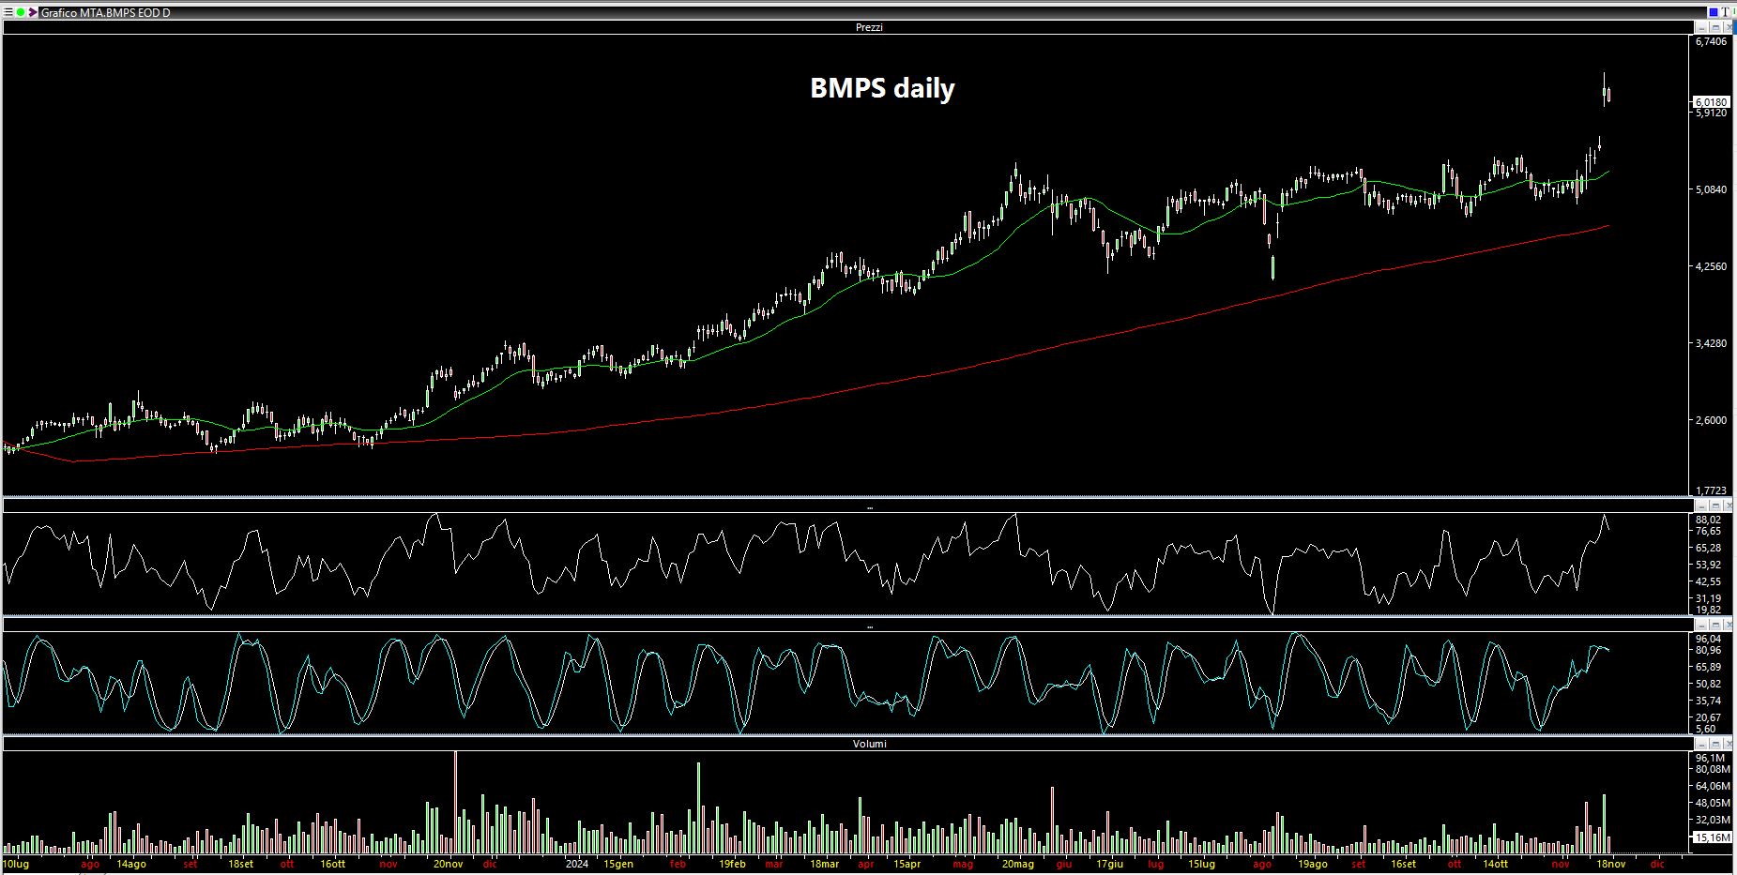Image resolution: width=1737 pixels, height=875 pixels.
Task: Minimize the Volumi panel
Action: (1702, 744)
